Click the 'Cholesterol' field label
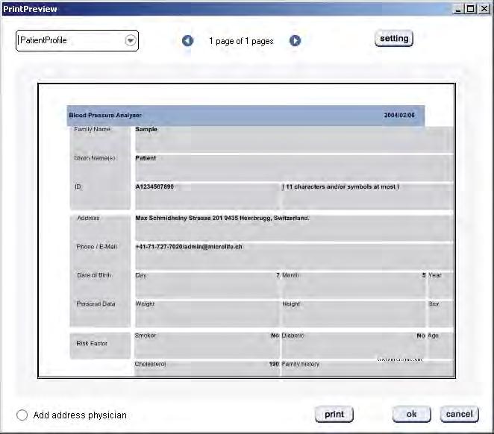The width and height of the screenshot is (494, 434). 150,364
